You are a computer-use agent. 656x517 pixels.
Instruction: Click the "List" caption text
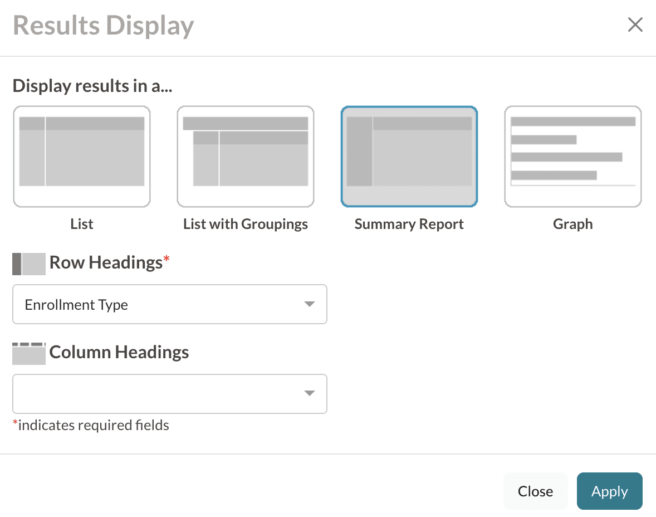coord(82,224)
